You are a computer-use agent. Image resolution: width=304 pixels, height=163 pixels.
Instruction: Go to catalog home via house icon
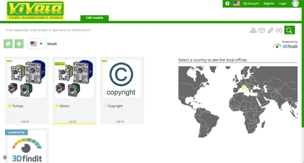8,44
